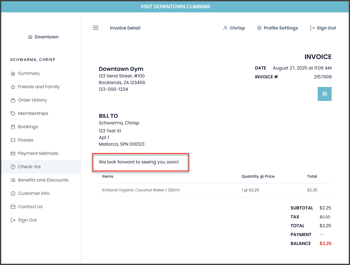This screenshot has height=265, width=350.
Task: Click the tag icon for Memberships
Action: [x=13, y=114]
